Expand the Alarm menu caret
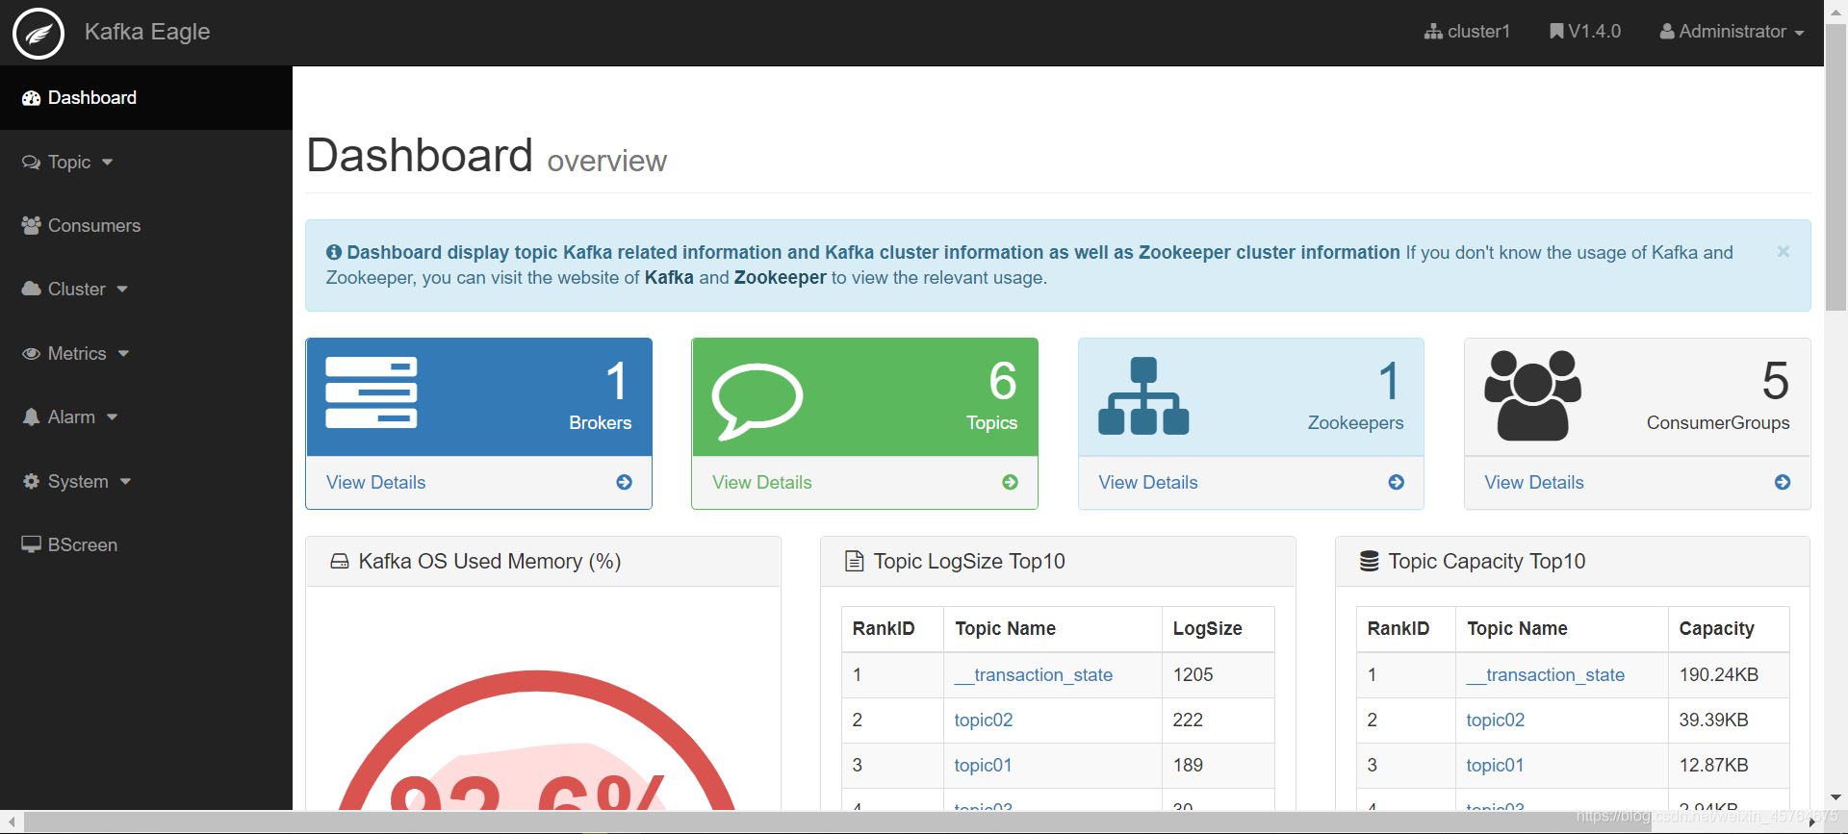Image resolution: width=1848 pixels, height=834 pixels. [112, 417]
